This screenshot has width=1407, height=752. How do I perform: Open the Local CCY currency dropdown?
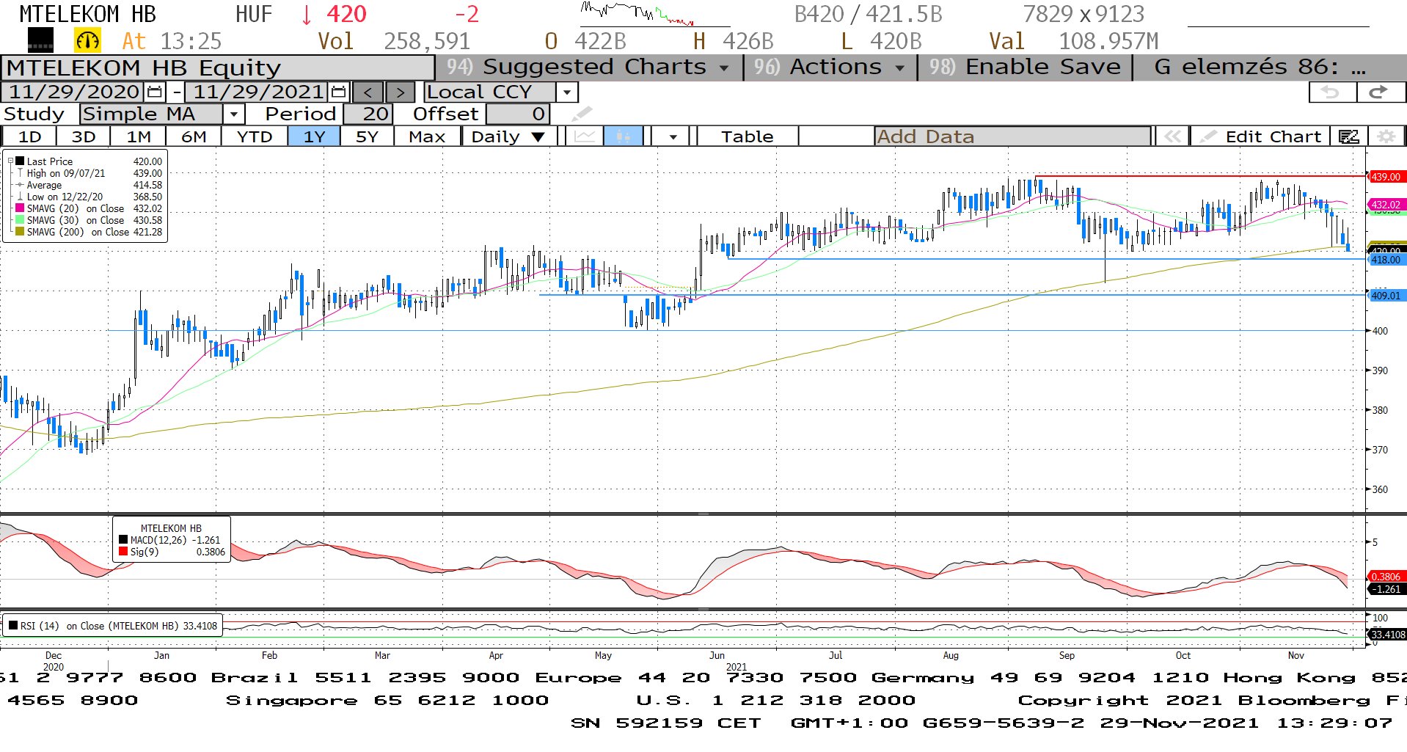click(x=567, y=92)
